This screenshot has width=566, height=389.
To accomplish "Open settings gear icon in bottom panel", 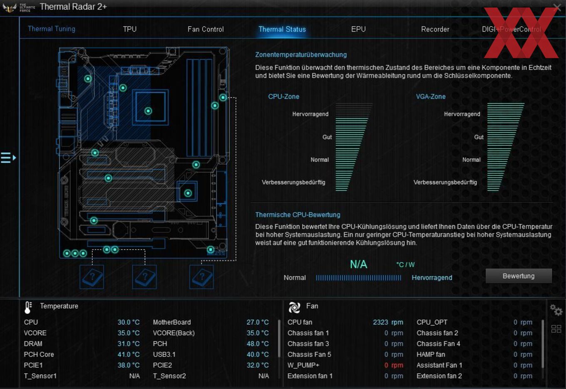I will coord(556,310).
